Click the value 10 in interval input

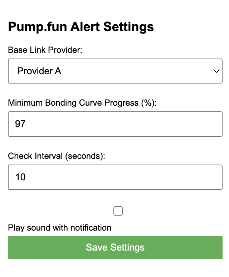tap(20, 177)
